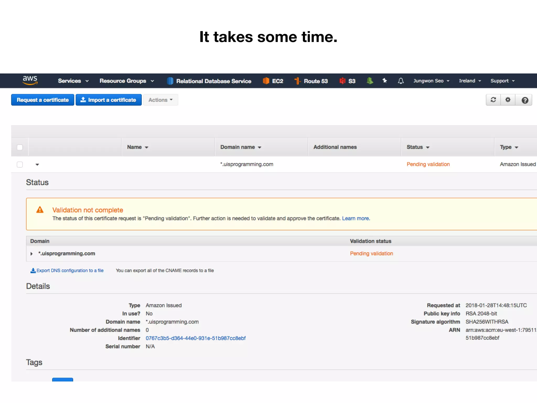Click Export DNS configuration to a file

pos(67,271)
